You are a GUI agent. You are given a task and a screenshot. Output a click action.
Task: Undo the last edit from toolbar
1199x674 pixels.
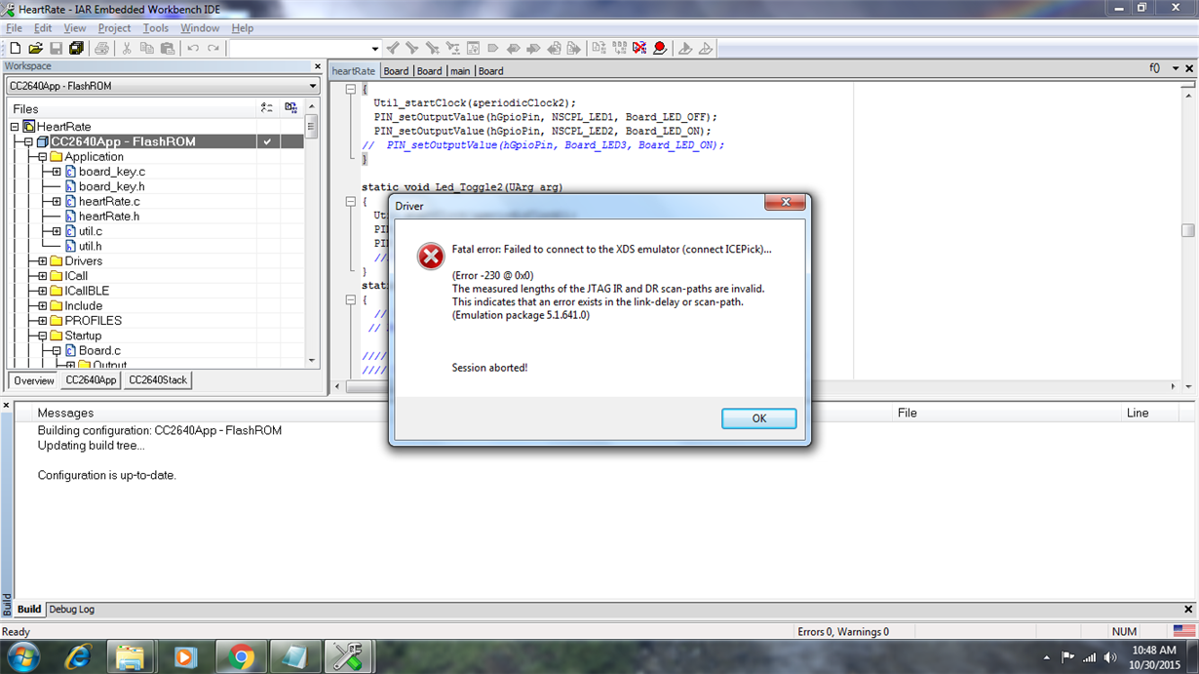click(193, 48)
